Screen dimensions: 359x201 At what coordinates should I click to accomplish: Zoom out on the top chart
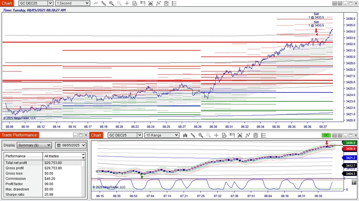coord(119,3)
